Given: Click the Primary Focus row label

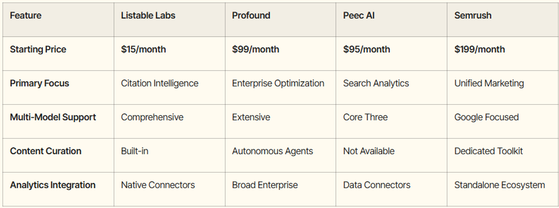Looking at the screenshot, I should [39, 83].
